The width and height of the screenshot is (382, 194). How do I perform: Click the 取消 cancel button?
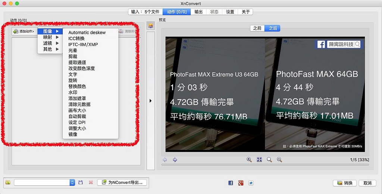(x=367, y=183)
